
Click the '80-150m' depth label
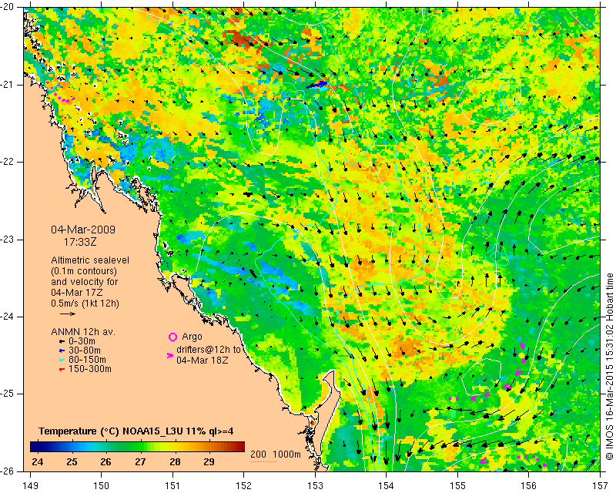(87, 360)
